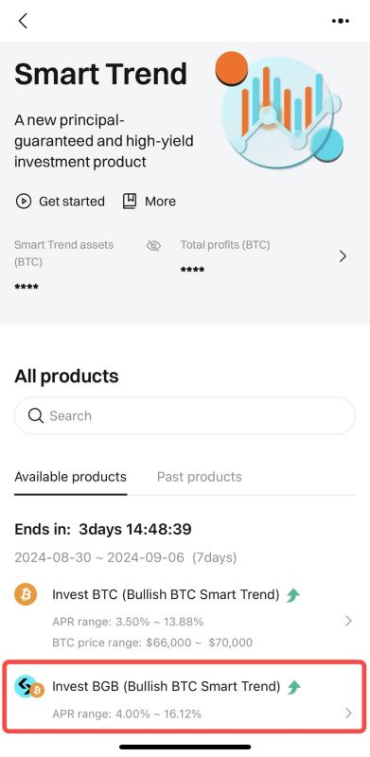Click the BGB token icon
This screenshot has width=370, height=757.
tap(28, 688)
